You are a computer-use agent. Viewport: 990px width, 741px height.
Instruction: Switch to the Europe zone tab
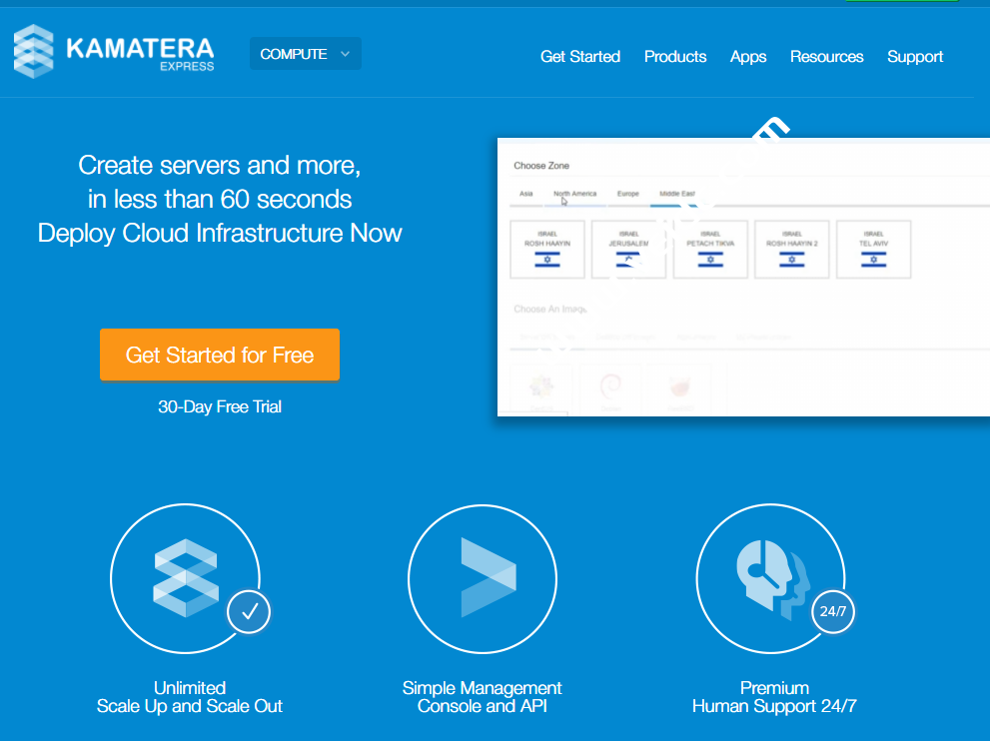[627, 194]
